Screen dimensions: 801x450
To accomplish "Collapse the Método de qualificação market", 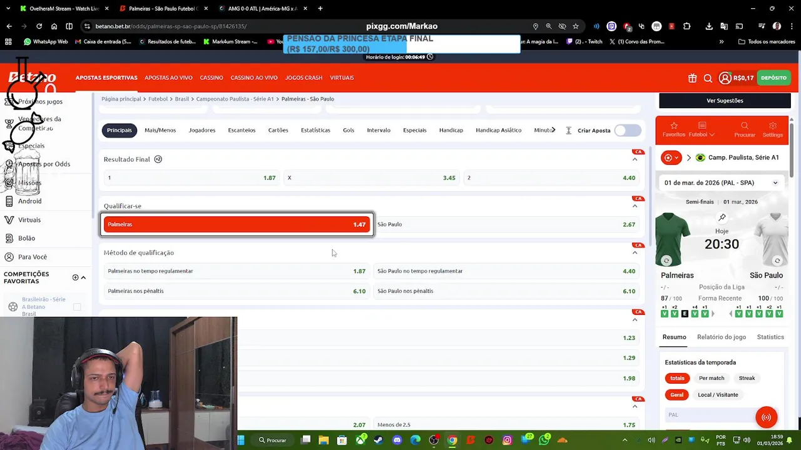I will tap(635, 252).
